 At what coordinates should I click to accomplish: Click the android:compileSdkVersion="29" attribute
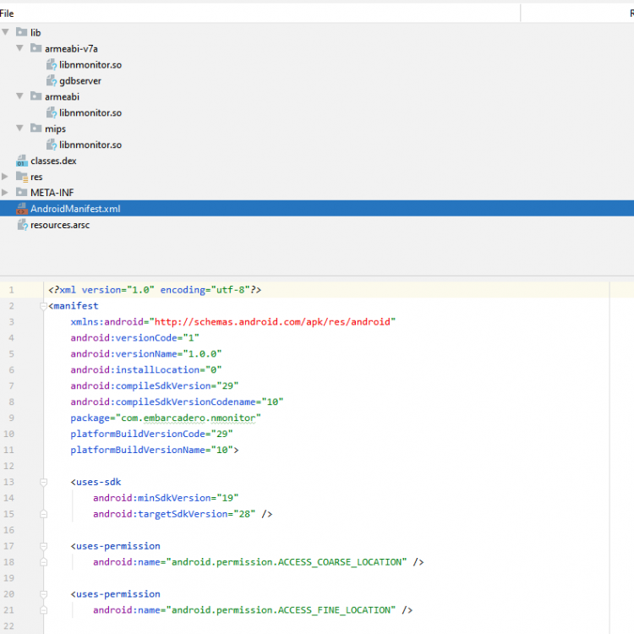[x=155, y=386]
